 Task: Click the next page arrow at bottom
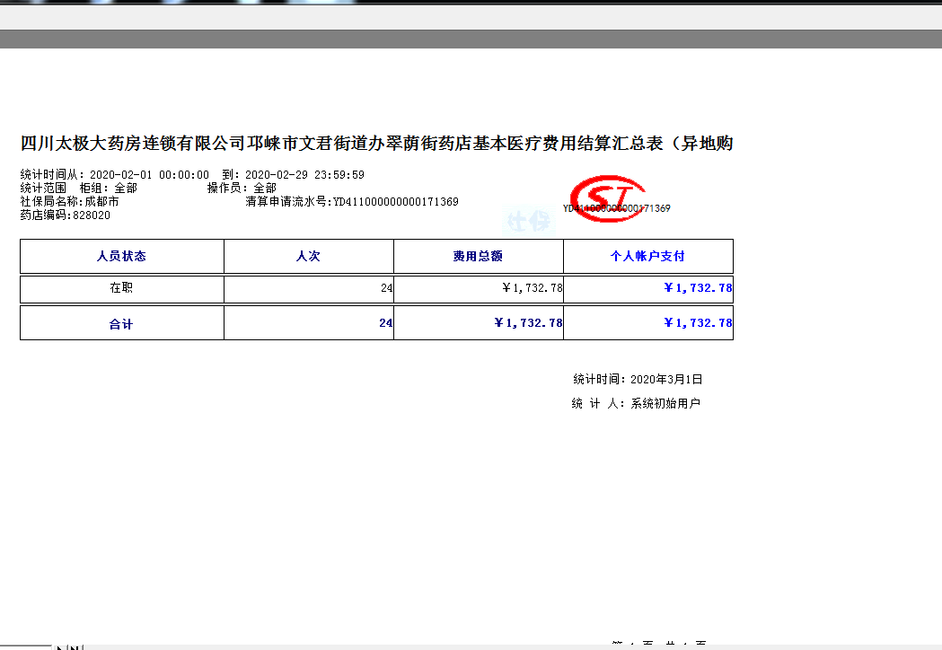[60, 647]
